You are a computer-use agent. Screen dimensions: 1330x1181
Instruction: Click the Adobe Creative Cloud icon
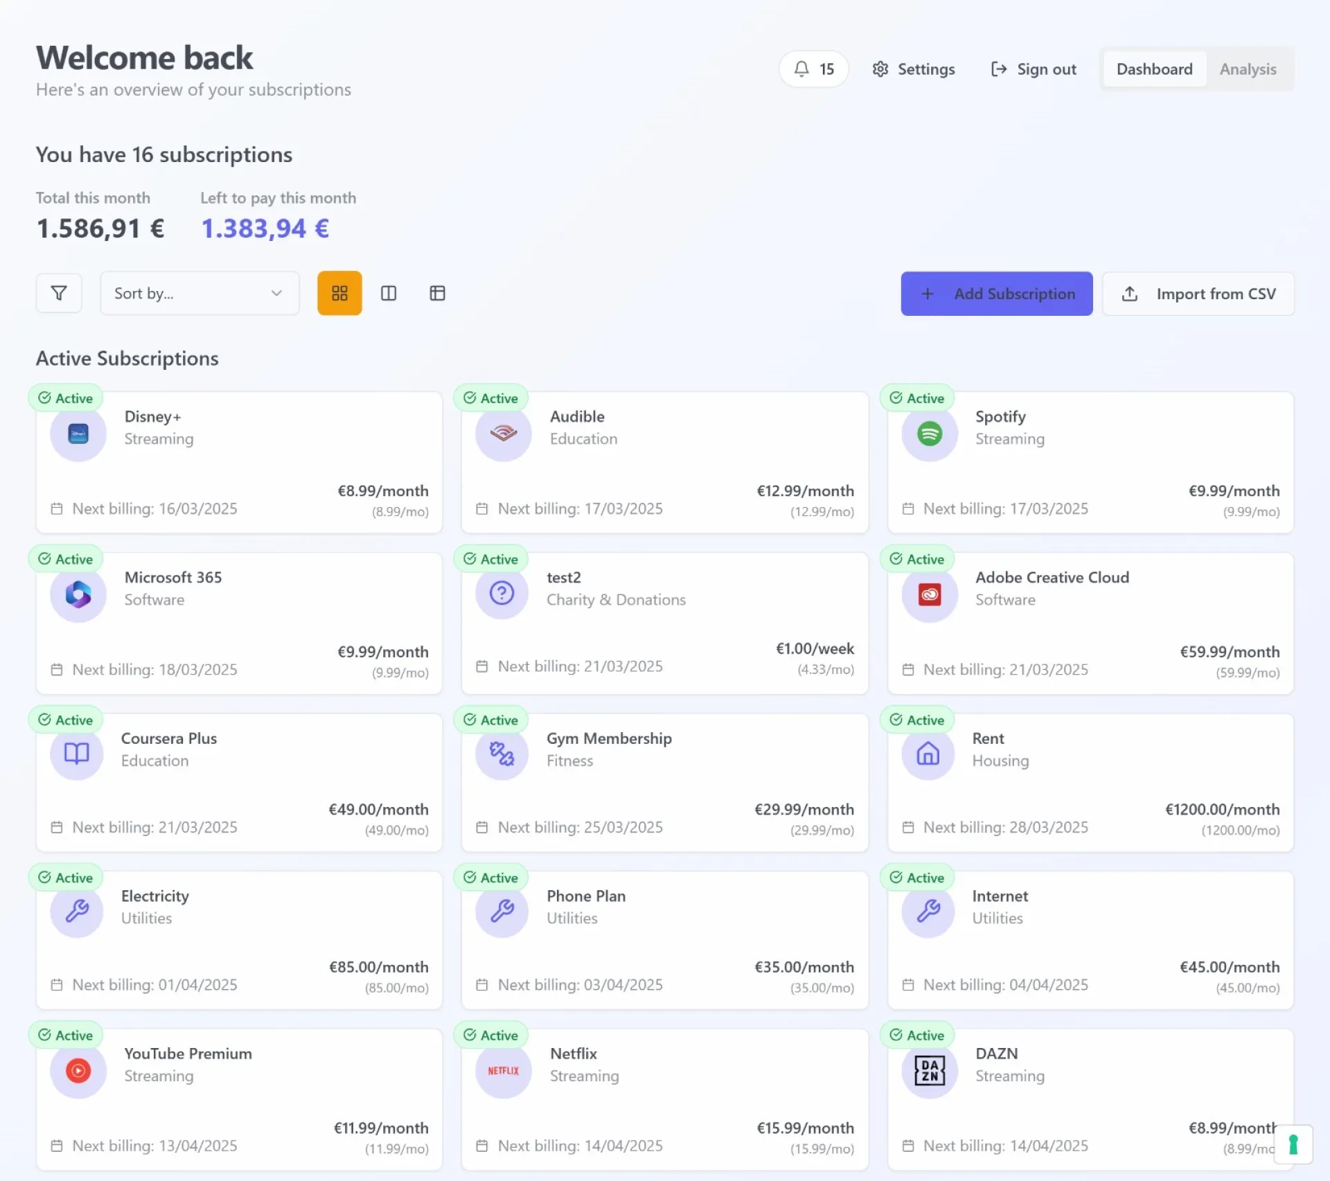click(929, 594)
